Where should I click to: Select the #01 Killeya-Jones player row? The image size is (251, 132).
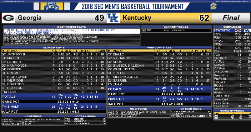point(159,77)
